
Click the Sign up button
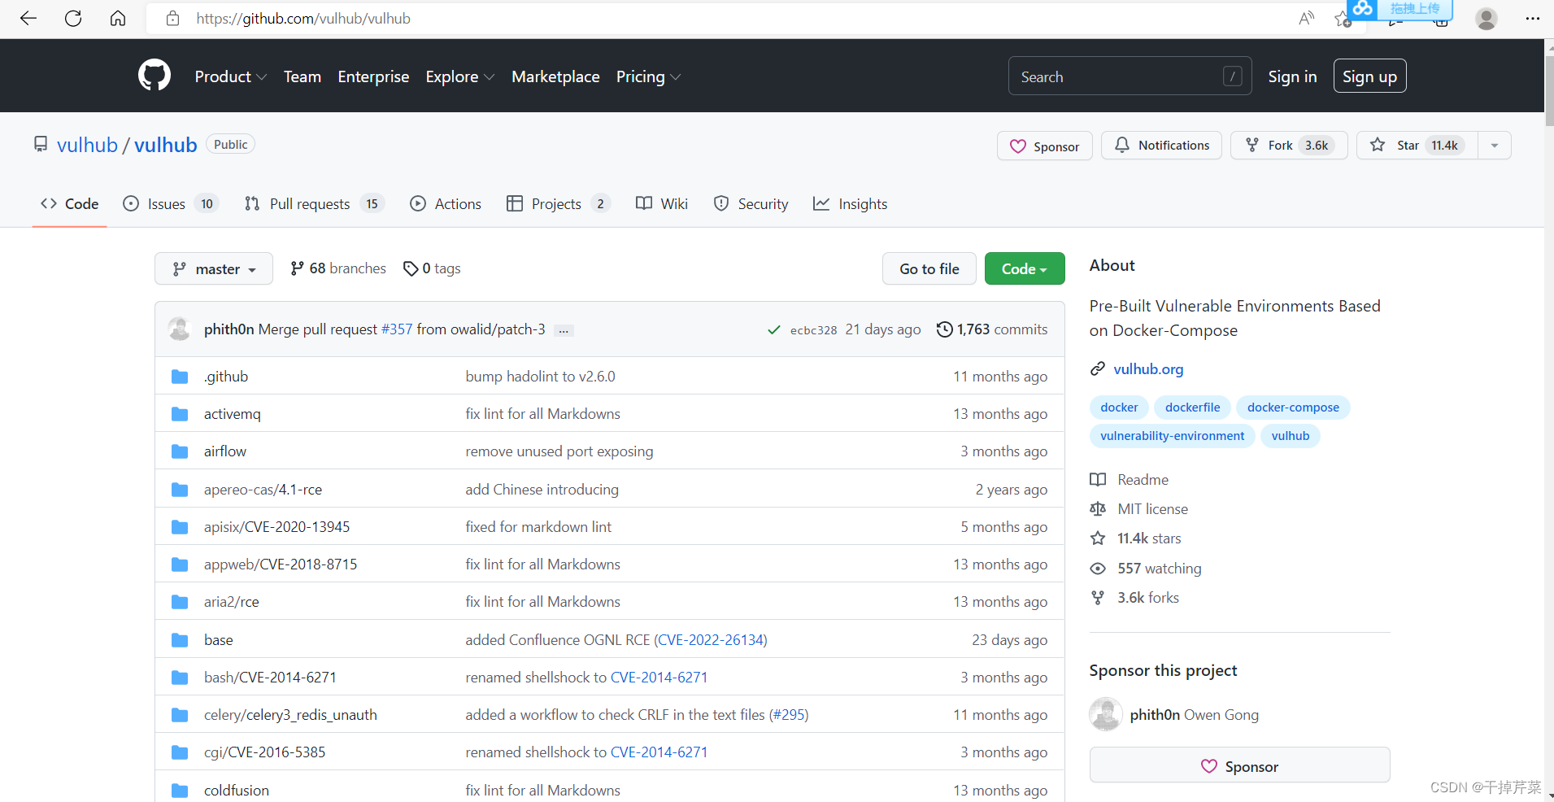pyautogui.click(x=1369, y=76)
